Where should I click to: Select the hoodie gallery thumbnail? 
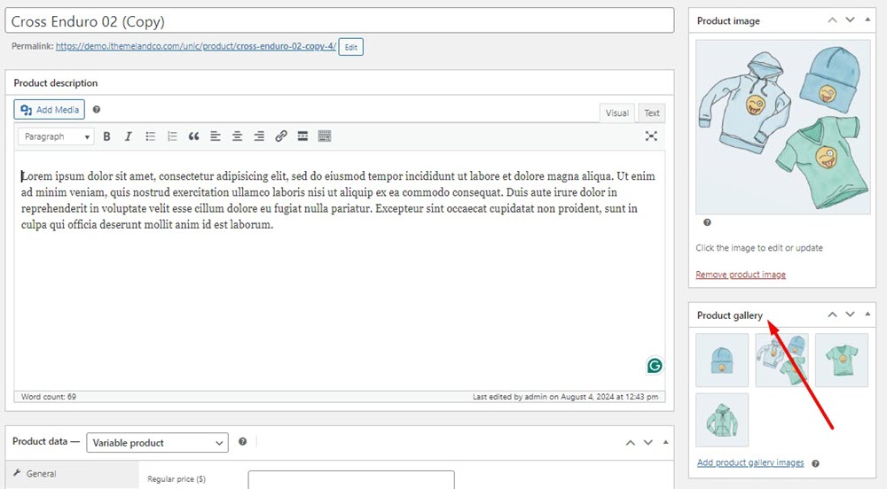click(x=722, y=420)
